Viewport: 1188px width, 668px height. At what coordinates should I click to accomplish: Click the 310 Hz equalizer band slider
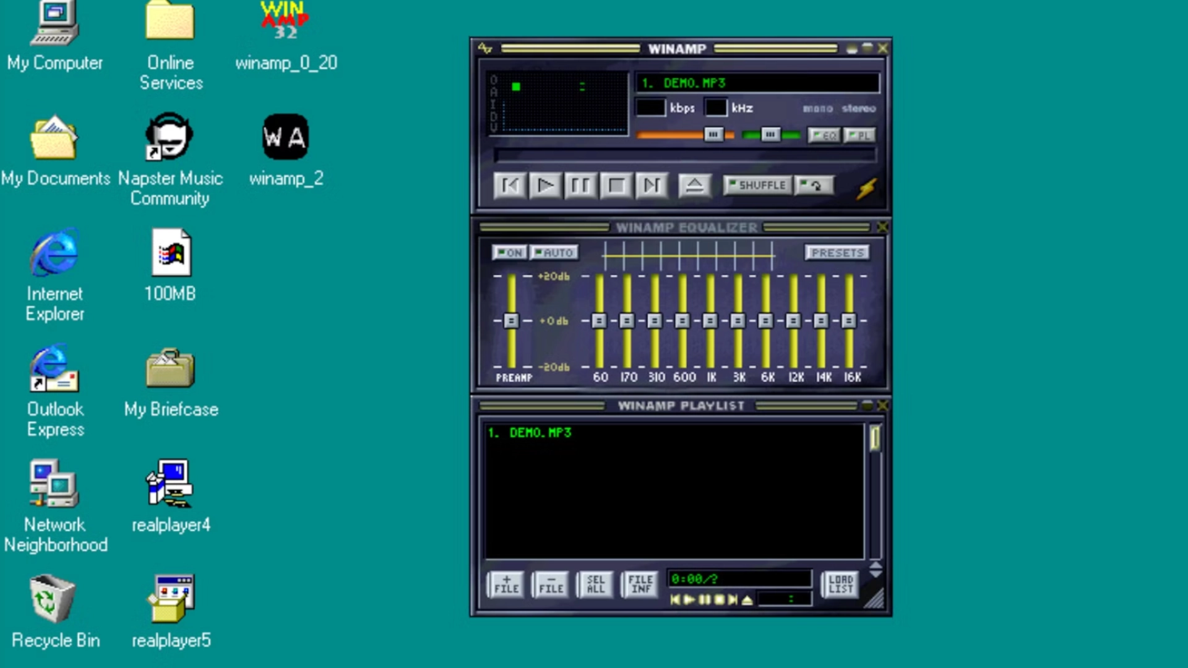click(x=655, y=320)
